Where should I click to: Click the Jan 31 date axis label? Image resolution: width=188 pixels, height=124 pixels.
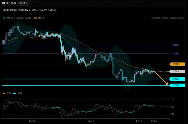(32, 121)
